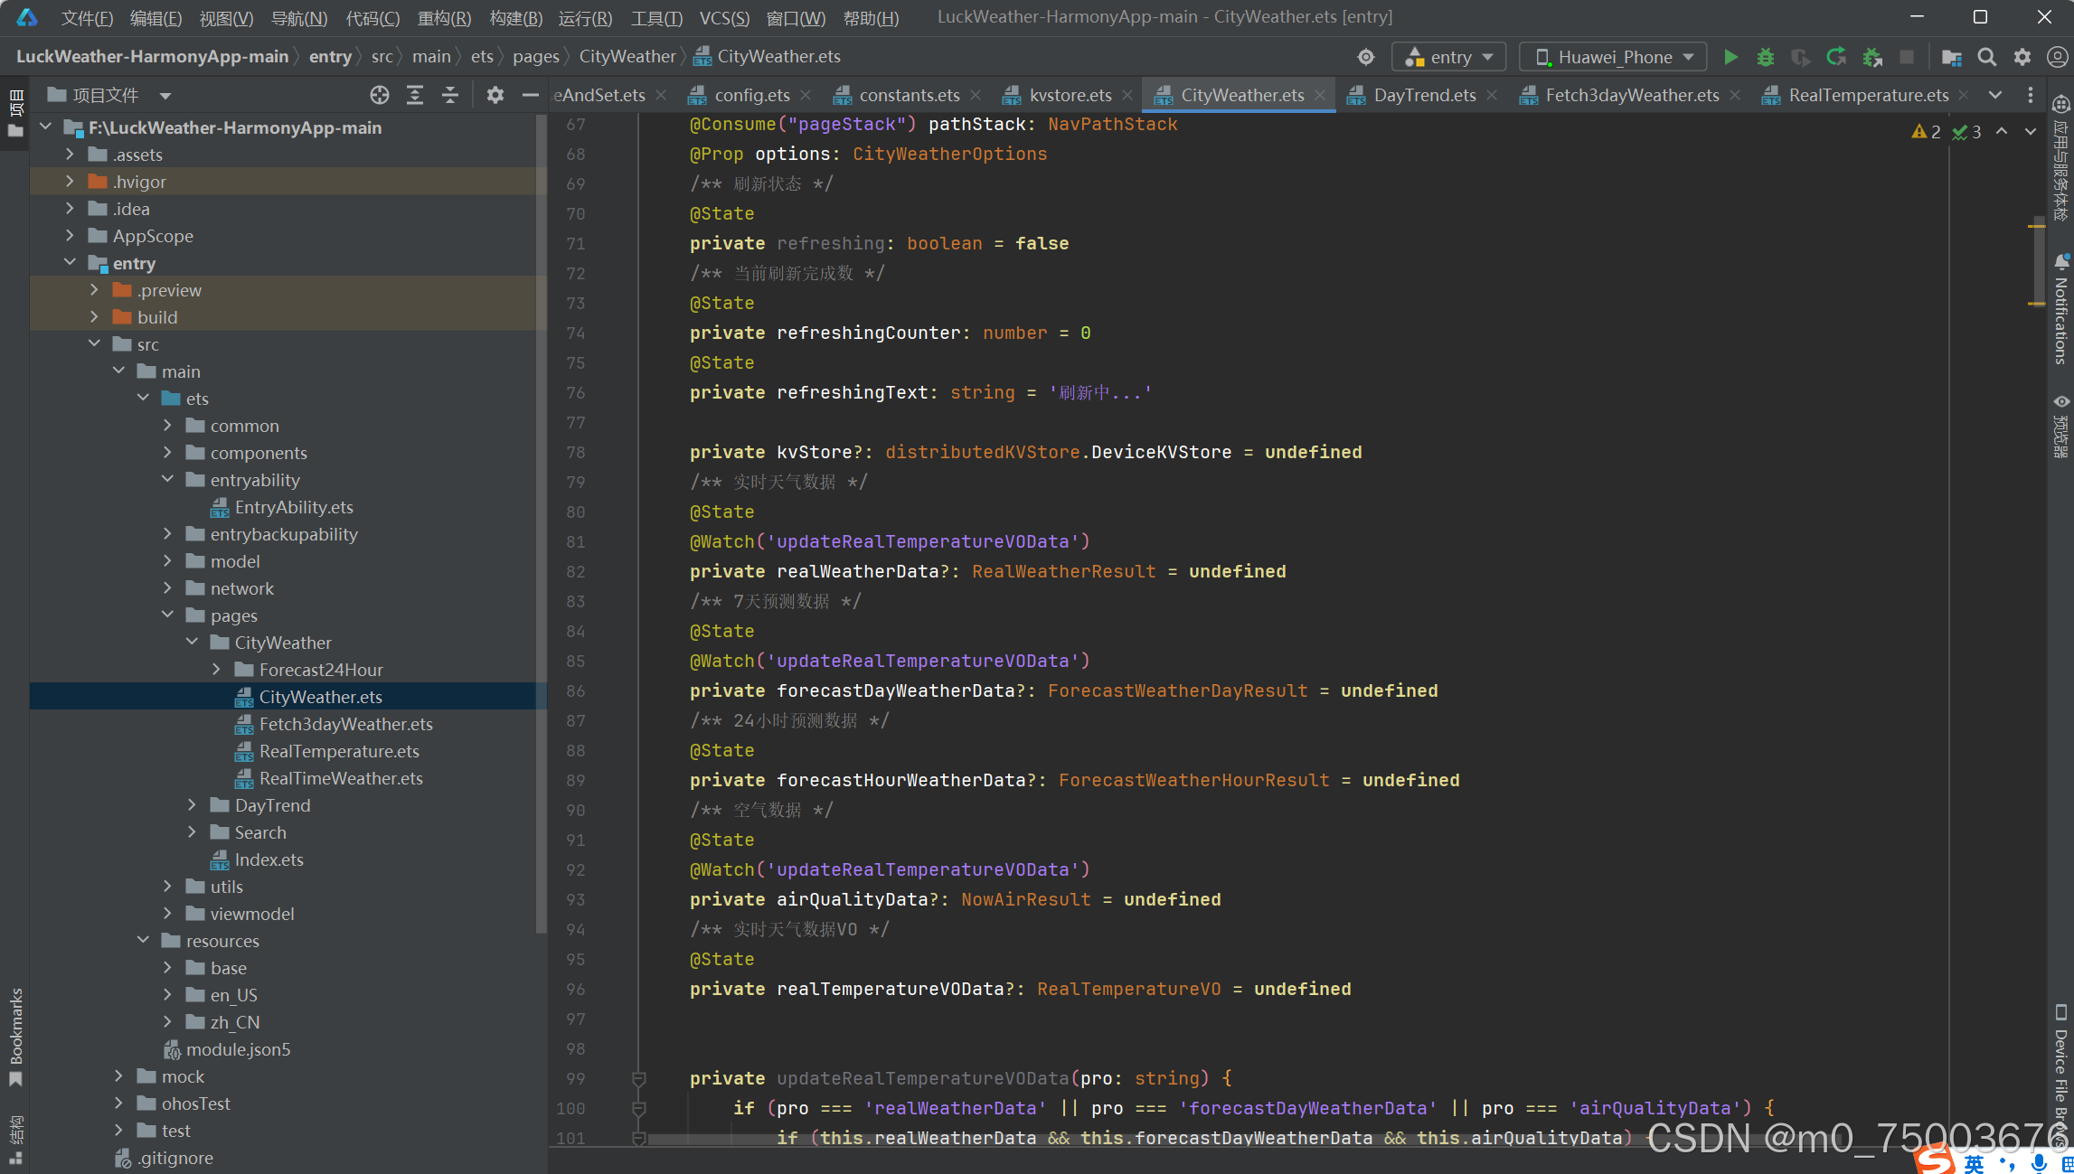Expand the Forecast24Hour folder
The height and width of the screenshot is (1174, 2074).
coord(216,670)
